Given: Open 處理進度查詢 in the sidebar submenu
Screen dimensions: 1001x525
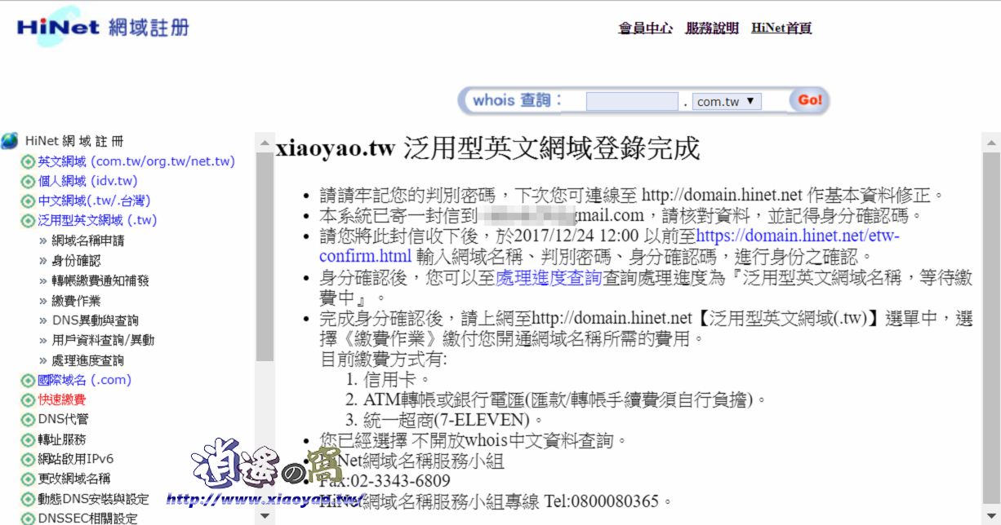Looking at the screenshot, I should [88, 360].
